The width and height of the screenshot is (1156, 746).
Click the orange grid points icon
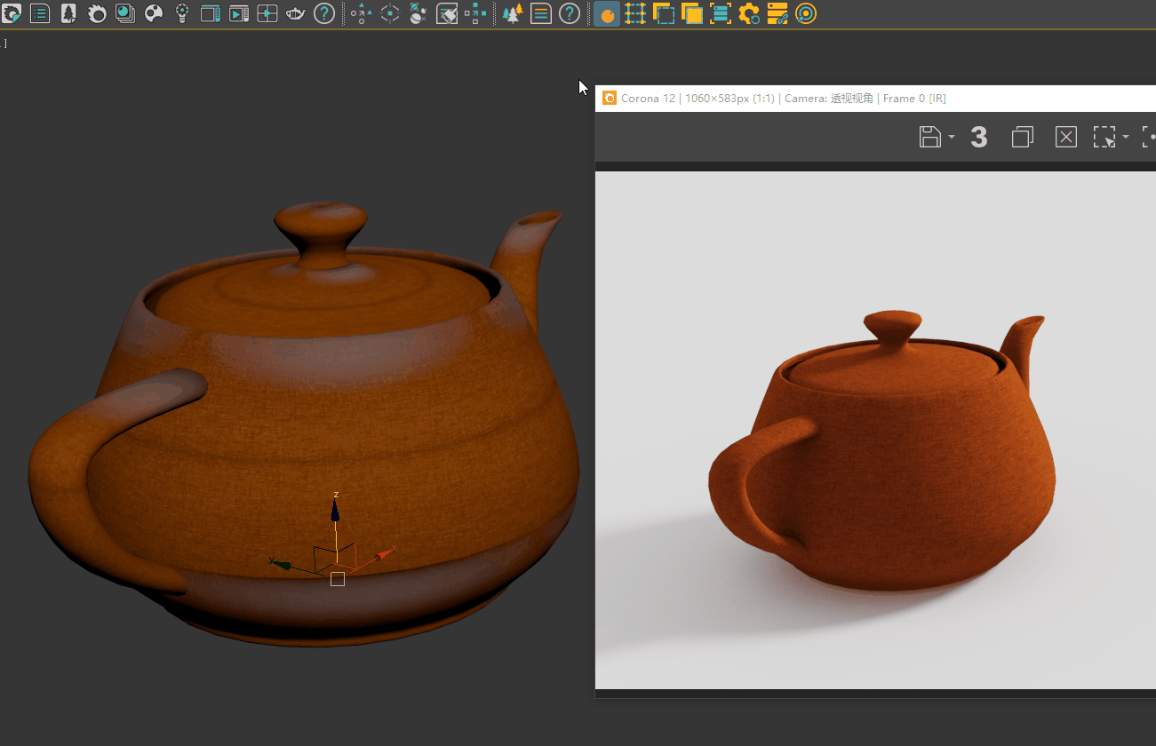pyautogui.click(x=634, y=13)
